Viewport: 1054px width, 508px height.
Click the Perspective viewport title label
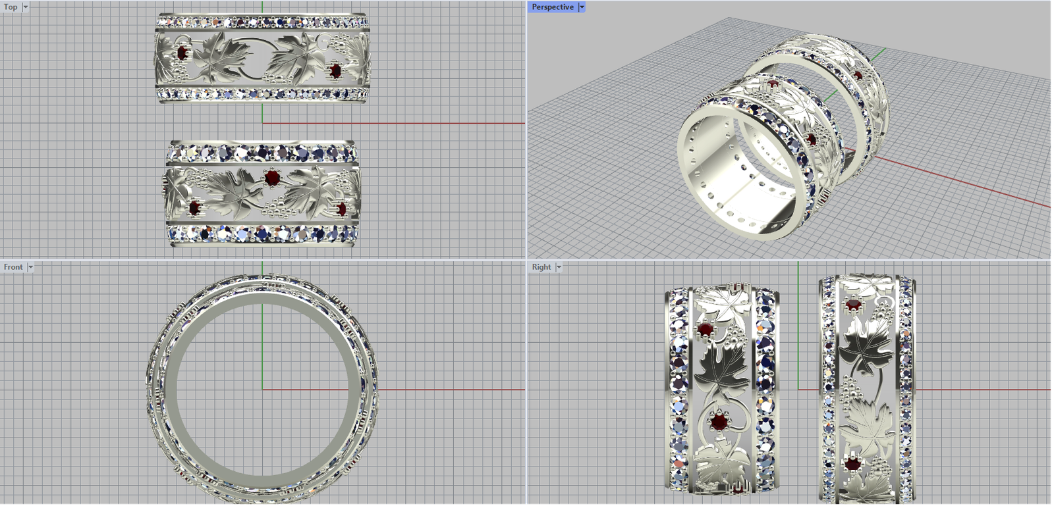click(x=552, y=7)
